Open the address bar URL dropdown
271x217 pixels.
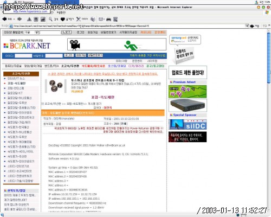tap(247, 26)
